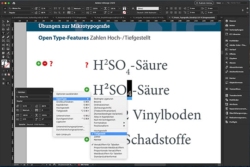The width and height of the screenshot is (250, 167).
Task: Toggle all caps TT button
Action: point(55,8)
